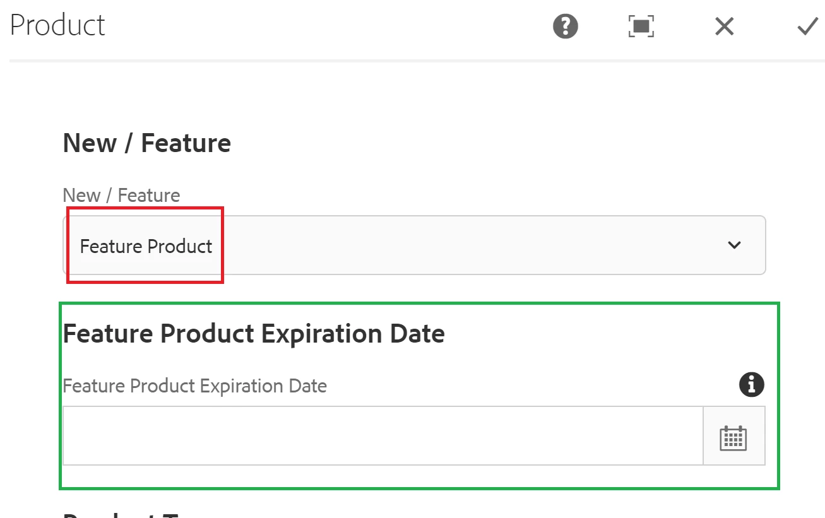
Task: Open the calendar date picker
Action: 733,437
